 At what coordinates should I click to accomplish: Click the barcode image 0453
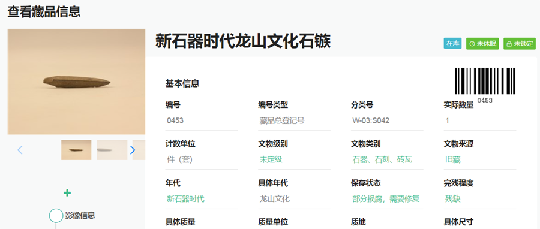click(485, 85)
